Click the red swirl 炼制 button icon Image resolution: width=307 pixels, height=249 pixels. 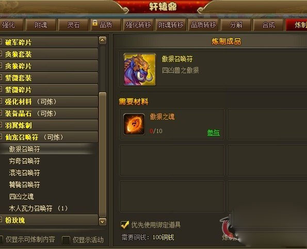tap(227, 226)
